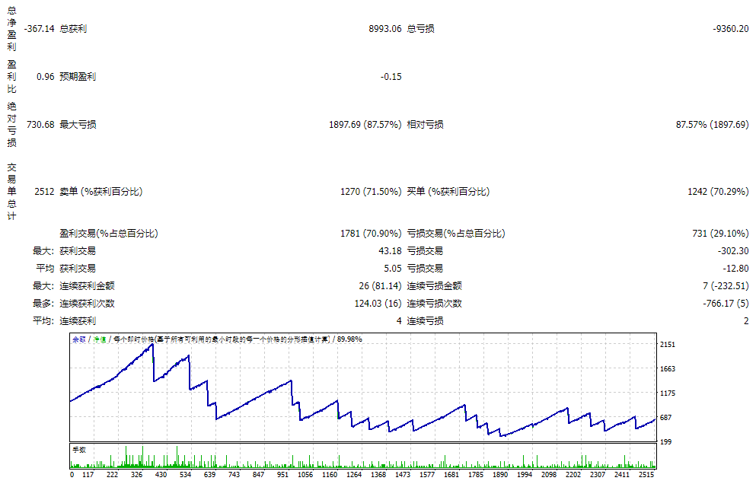Click the 相对亏损 percentage 87.57%
Screen dimensions: 756x484
pyautogui.click(x=691, y=123)
